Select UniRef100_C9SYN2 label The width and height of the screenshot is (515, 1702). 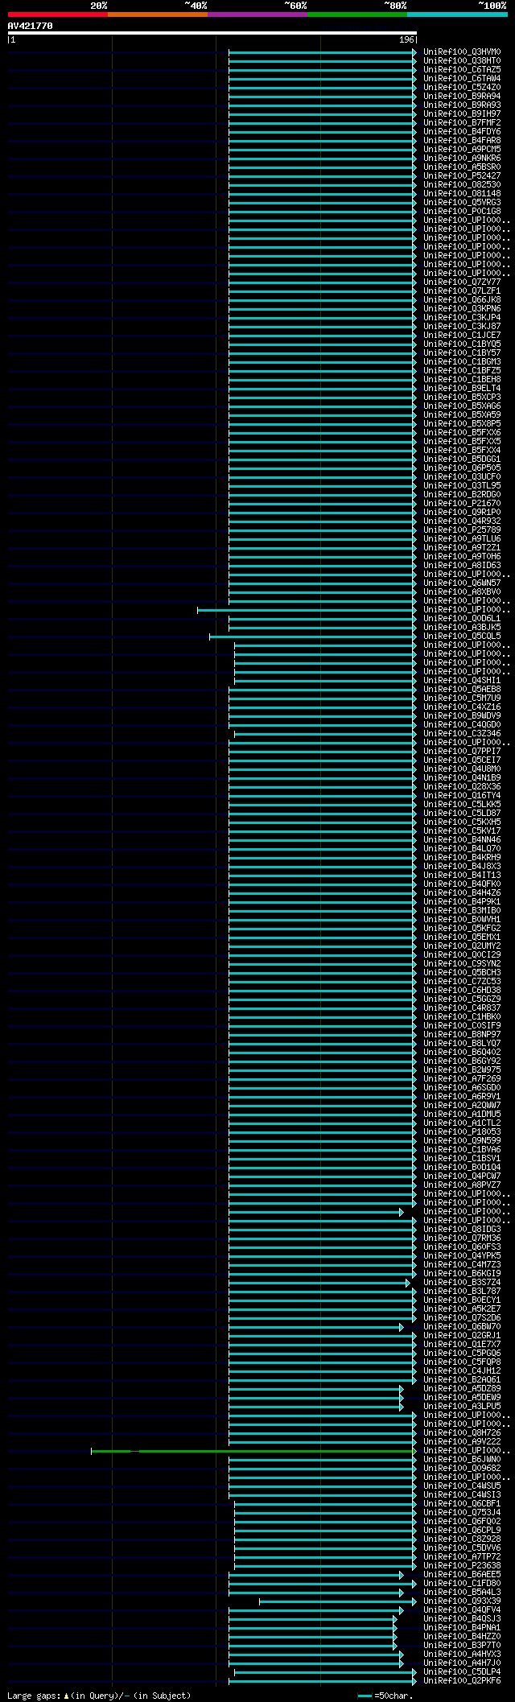tap(462, 964)
